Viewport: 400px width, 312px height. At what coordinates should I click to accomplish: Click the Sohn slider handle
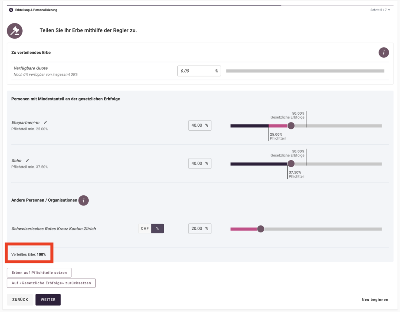click(291, 164)
